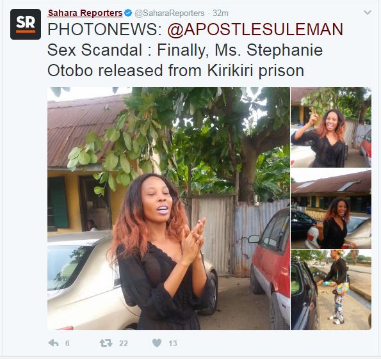381x359 pixels.
Task: Open the top-right thumbnail photo
Action: click(x=331, y=127)
